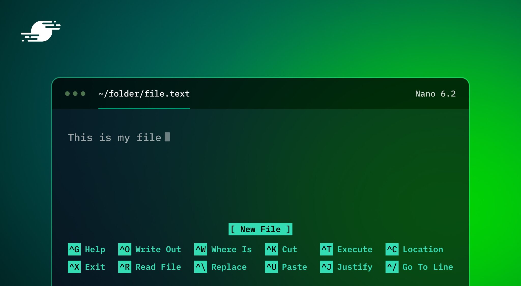Screen dimensions: 521x286
Task: Click the Execute label
Action: 355,249
